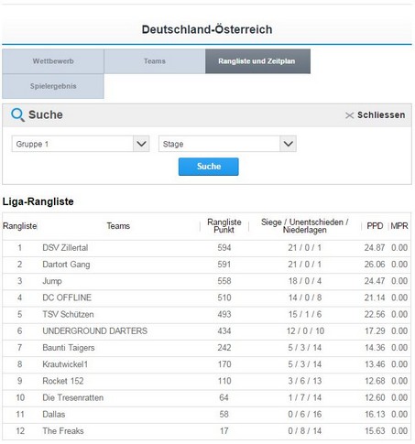Viewport: 415px width, 444px height.
Task: Select the TSV Schützen row
Action: [x=206, y=314]
